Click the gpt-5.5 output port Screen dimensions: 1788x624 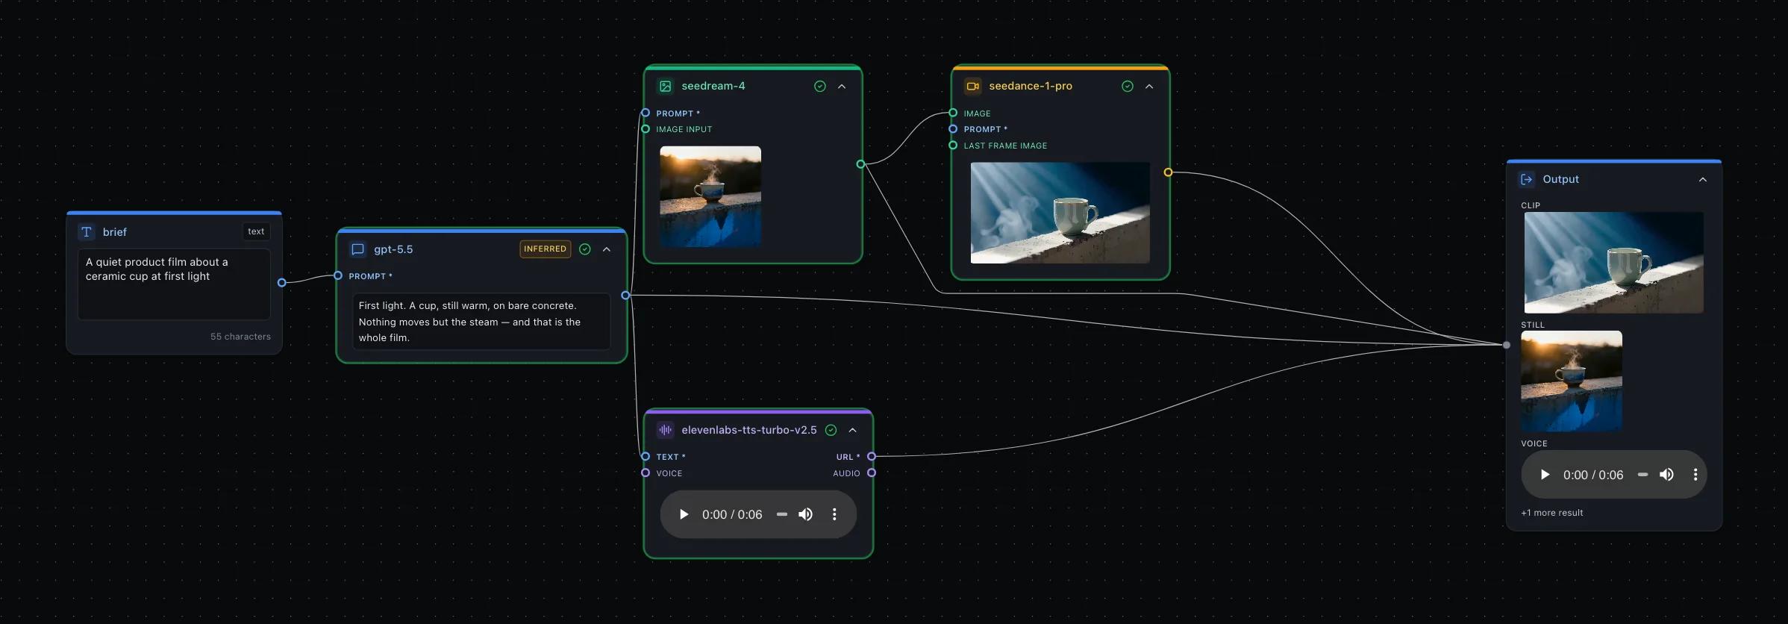625,296
